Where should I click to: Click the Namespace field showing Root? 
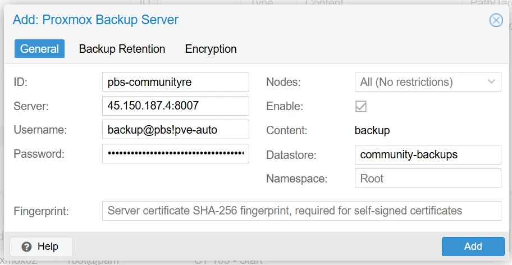(428, 179)
